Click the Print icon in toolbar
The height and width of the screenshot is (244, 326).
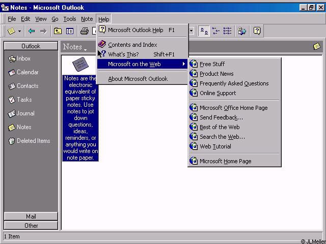click(x=85, y=31)
